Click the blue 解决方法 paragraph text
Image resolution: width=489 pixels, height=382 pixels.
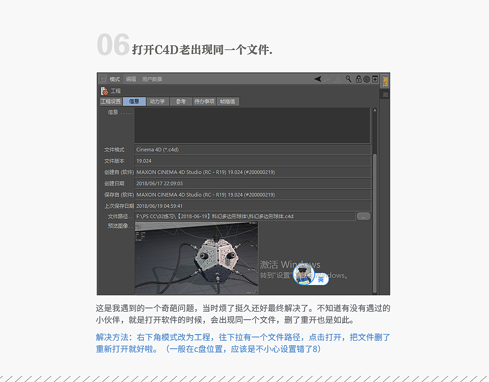(243, 343)
